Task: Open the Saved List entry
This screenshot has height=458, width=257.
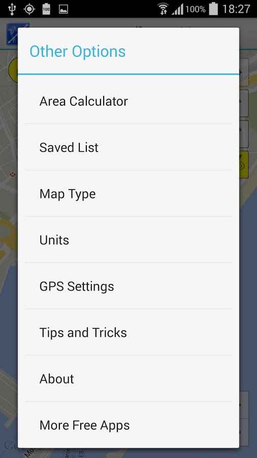Action: click(x=128, y=147)
